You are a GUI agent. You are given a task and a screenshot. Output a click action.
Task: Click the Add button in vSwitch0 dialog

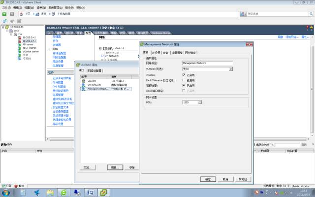pos(88,167)
